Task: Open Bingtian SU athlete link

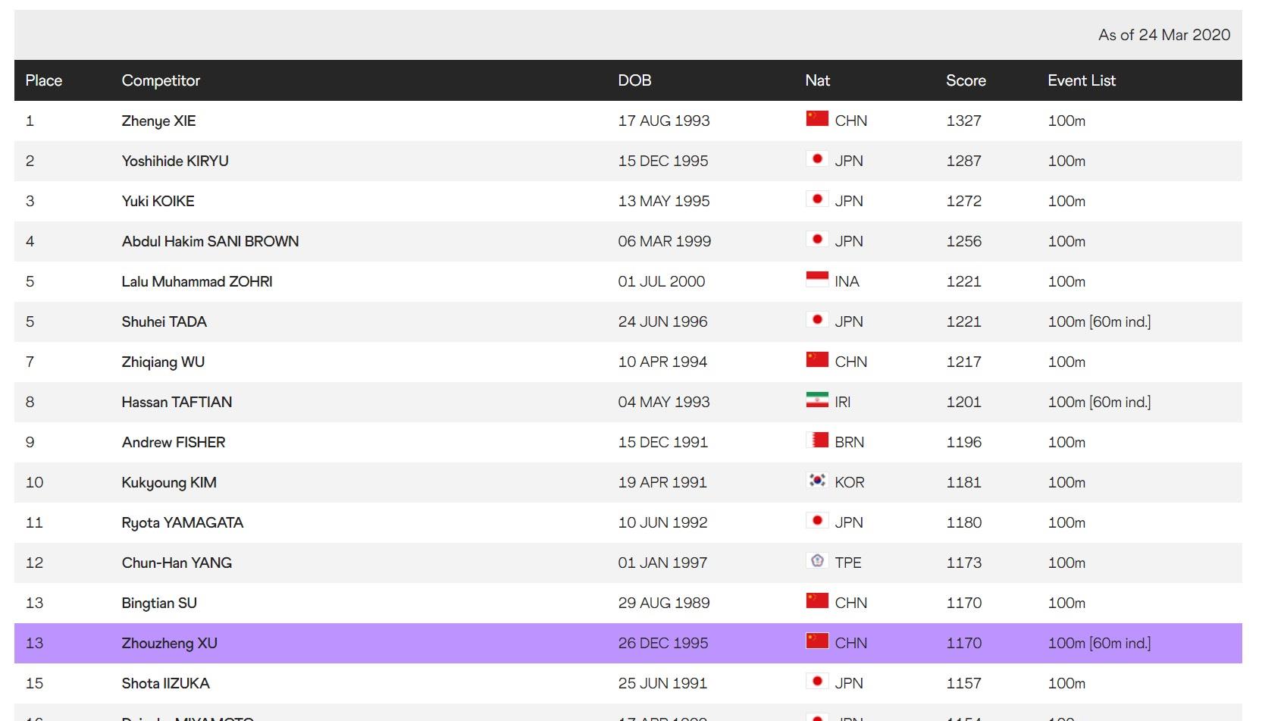Action: (159, 603)
